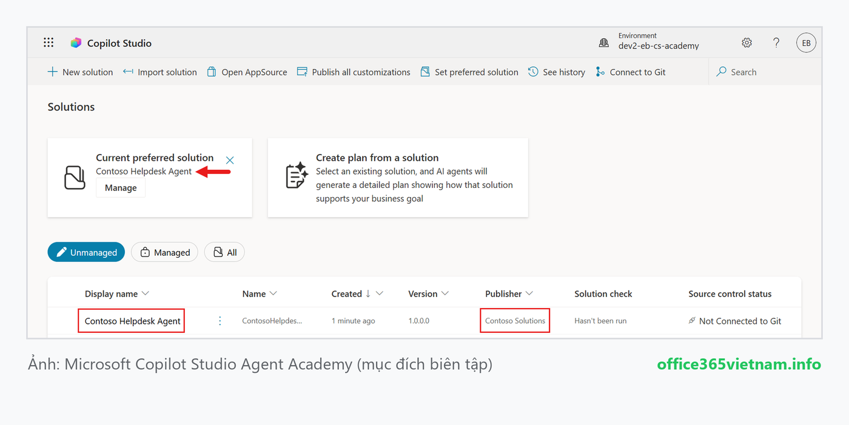Switch to the Unmanaged filter tab

click(x=86, y=252)
